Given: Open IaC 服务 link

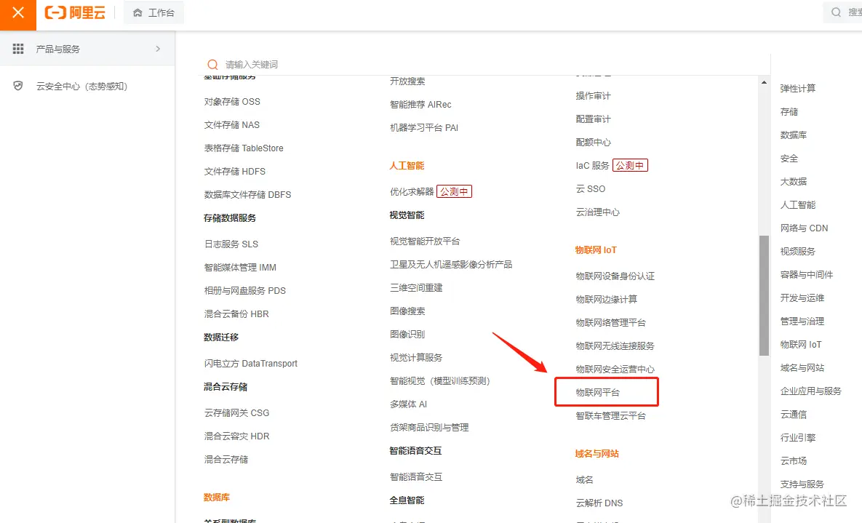Looking at the screenshot, I should (x=592, y=166).
